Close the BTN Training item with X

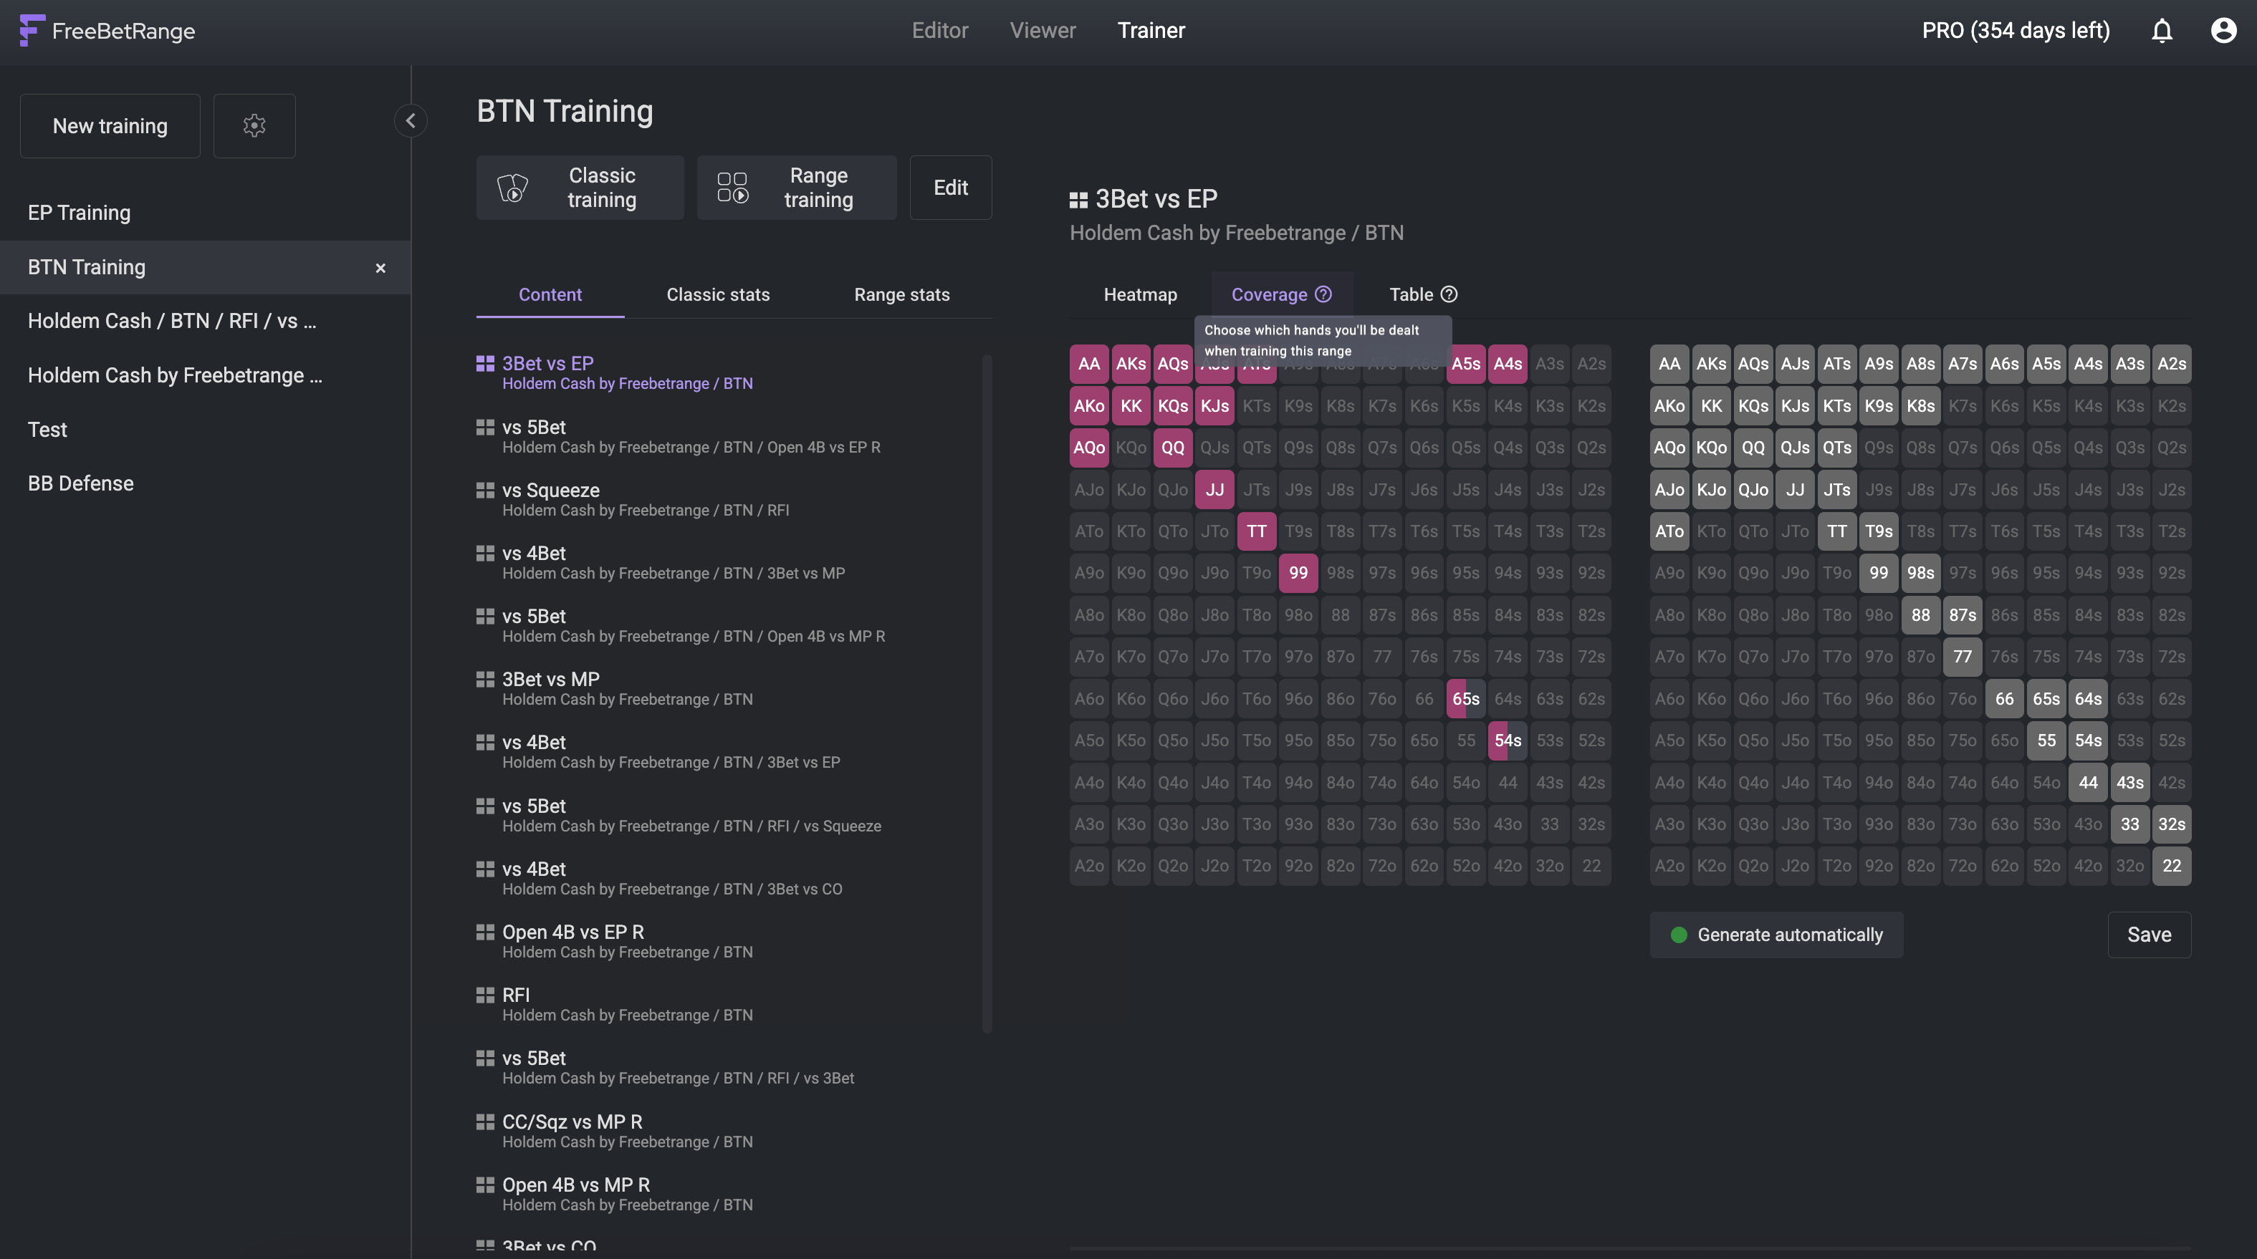(380, 268)
